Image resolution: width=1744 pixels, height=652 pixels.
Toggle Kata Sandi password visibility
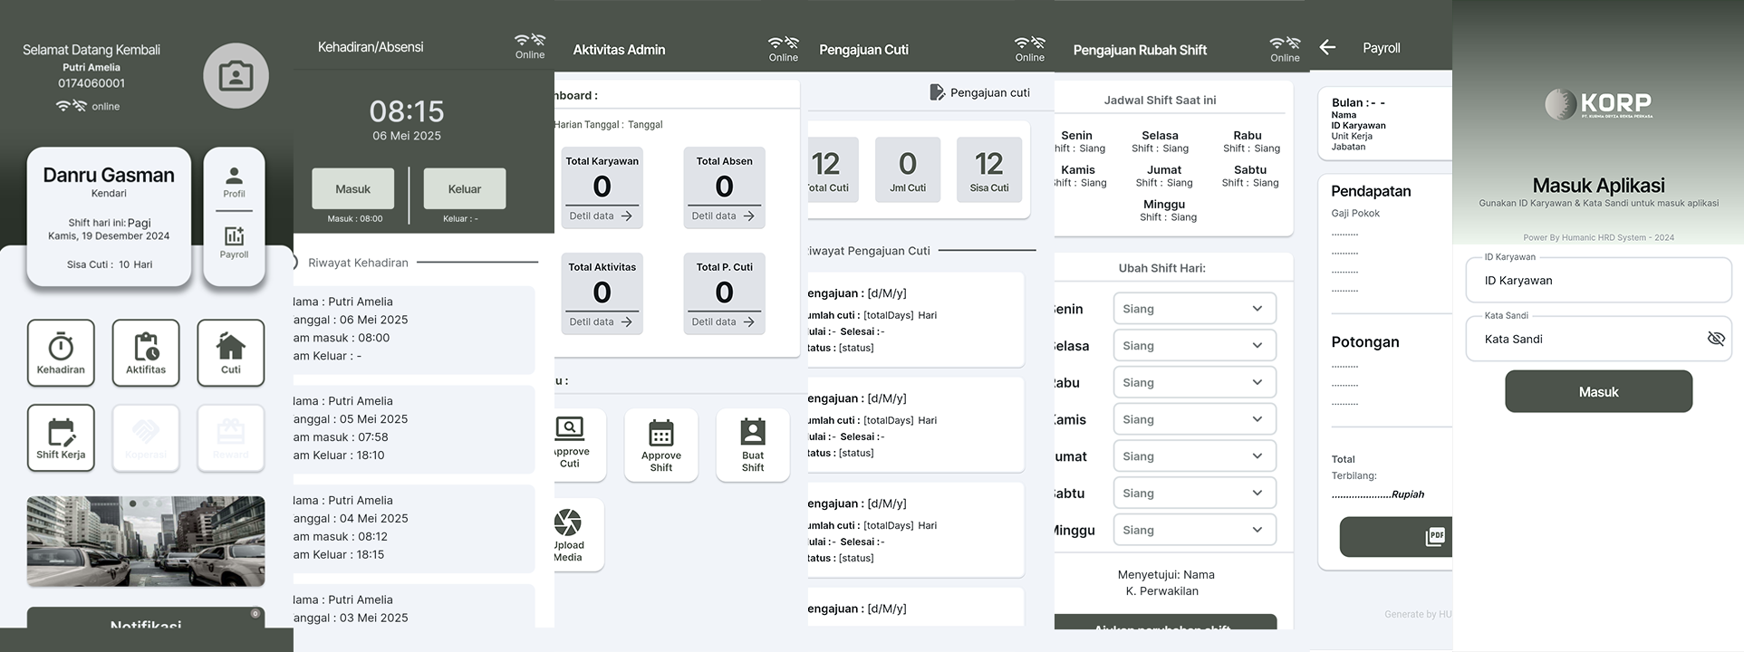1715,339
